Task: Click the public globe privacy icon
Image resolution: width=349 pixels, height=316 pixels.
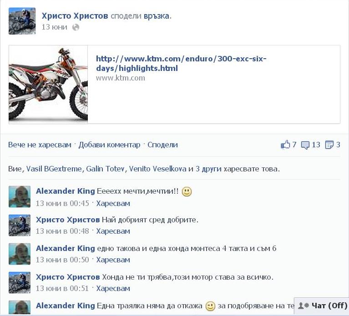Action: [76, 27]
